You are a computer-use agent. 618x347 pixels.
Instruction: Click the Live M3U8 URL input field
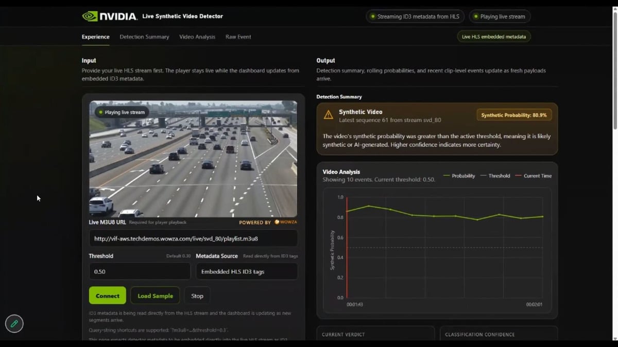193,239
